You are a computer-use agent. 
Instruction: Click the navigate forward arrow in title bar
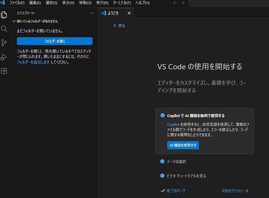click(183, 3)
